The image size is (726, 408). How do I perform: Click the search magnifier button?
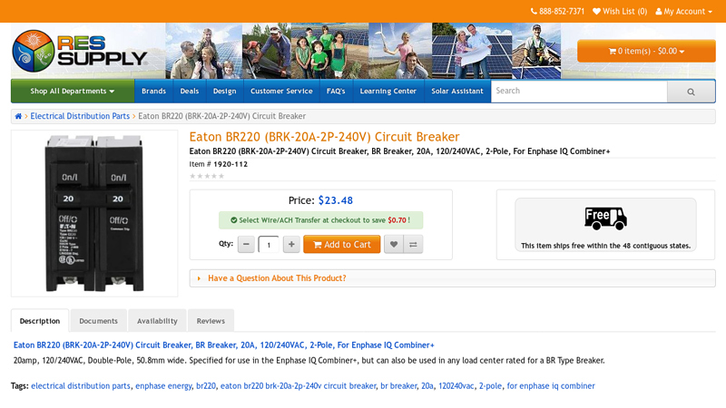(x=691, y=92)
